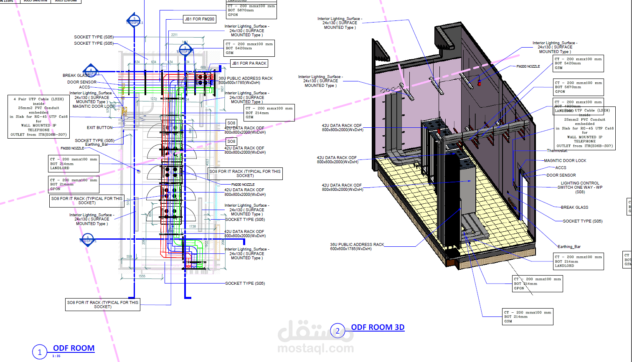Select the 1903 vertical dimension value

(206, 244)
